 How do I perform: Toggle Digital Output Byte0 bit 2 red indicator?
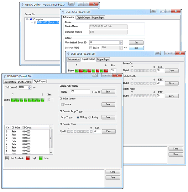(97, 71)
